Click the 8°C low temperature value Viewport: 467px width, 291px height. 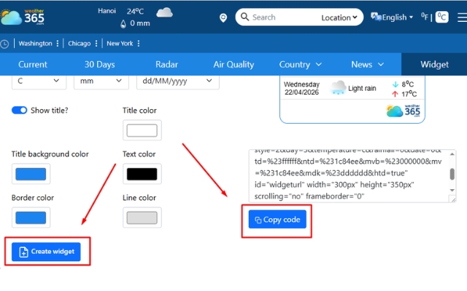[407, 84]
